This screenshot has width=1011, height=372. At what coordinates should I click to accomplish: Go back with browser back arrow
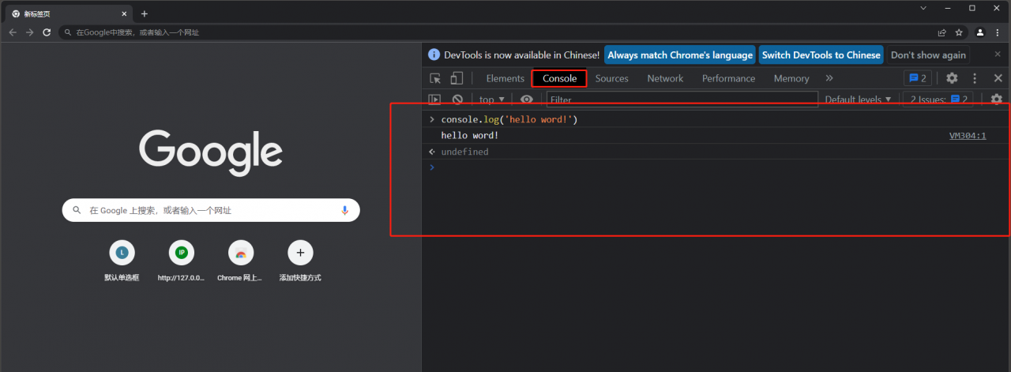tap(13, 32)
